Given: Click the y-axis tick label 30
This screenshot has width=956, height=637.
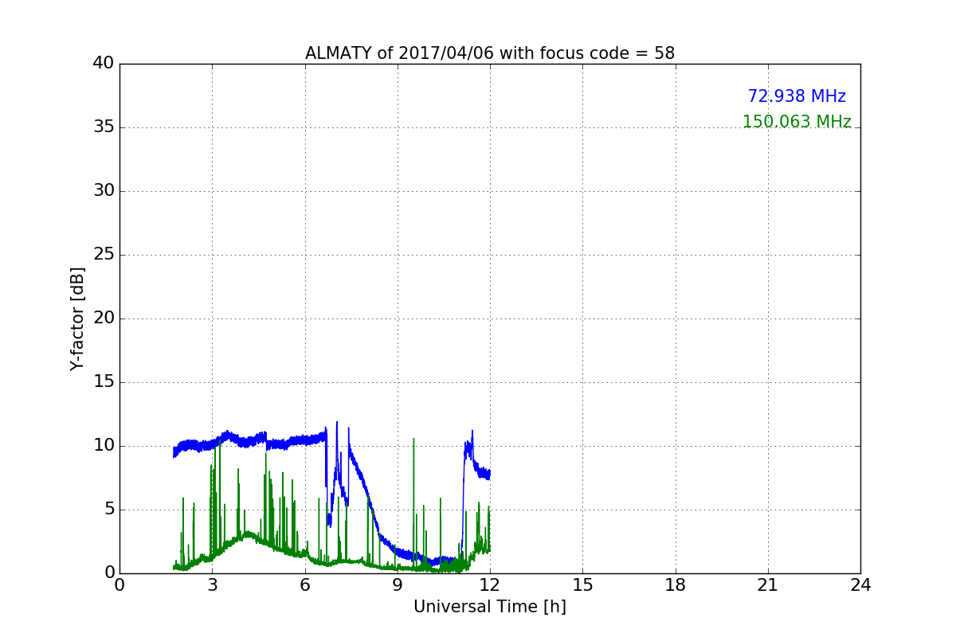Looking at the screenshot, I should pyautogui.click(x=104, y=191).
